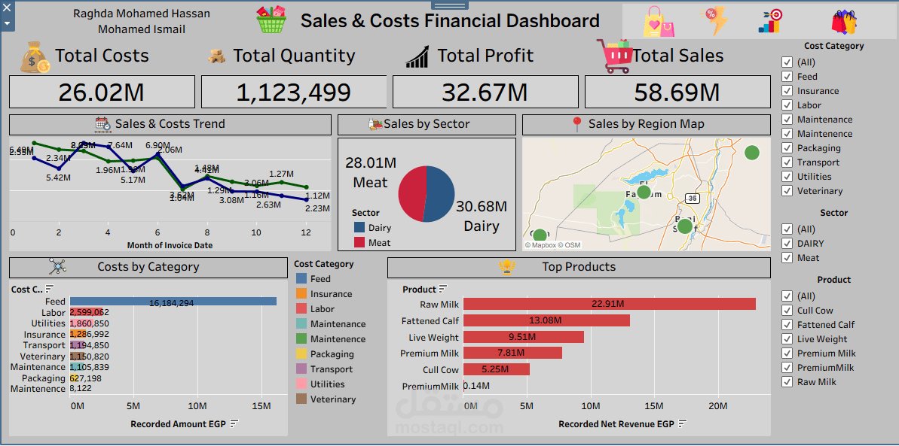Click the 26.02M Total Costs value

(102, 93)
